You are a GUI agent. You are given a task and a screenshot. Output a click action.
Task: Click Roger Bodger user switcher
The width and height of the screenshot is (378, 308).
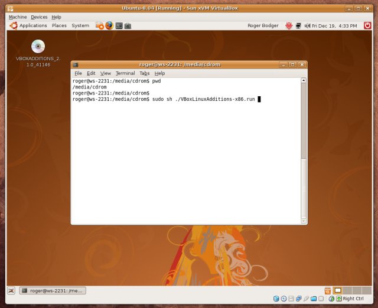coord(263,25)
